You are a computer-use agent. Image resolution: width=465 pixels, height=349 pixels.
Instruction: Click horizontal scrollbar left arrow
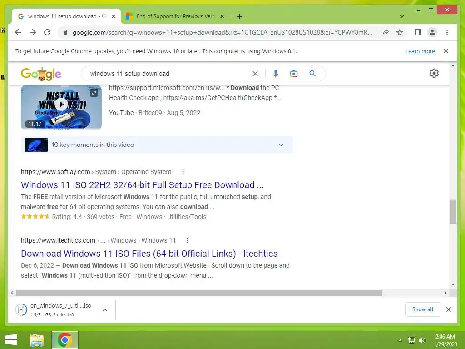pyautogui.click(x=12, y=293)
